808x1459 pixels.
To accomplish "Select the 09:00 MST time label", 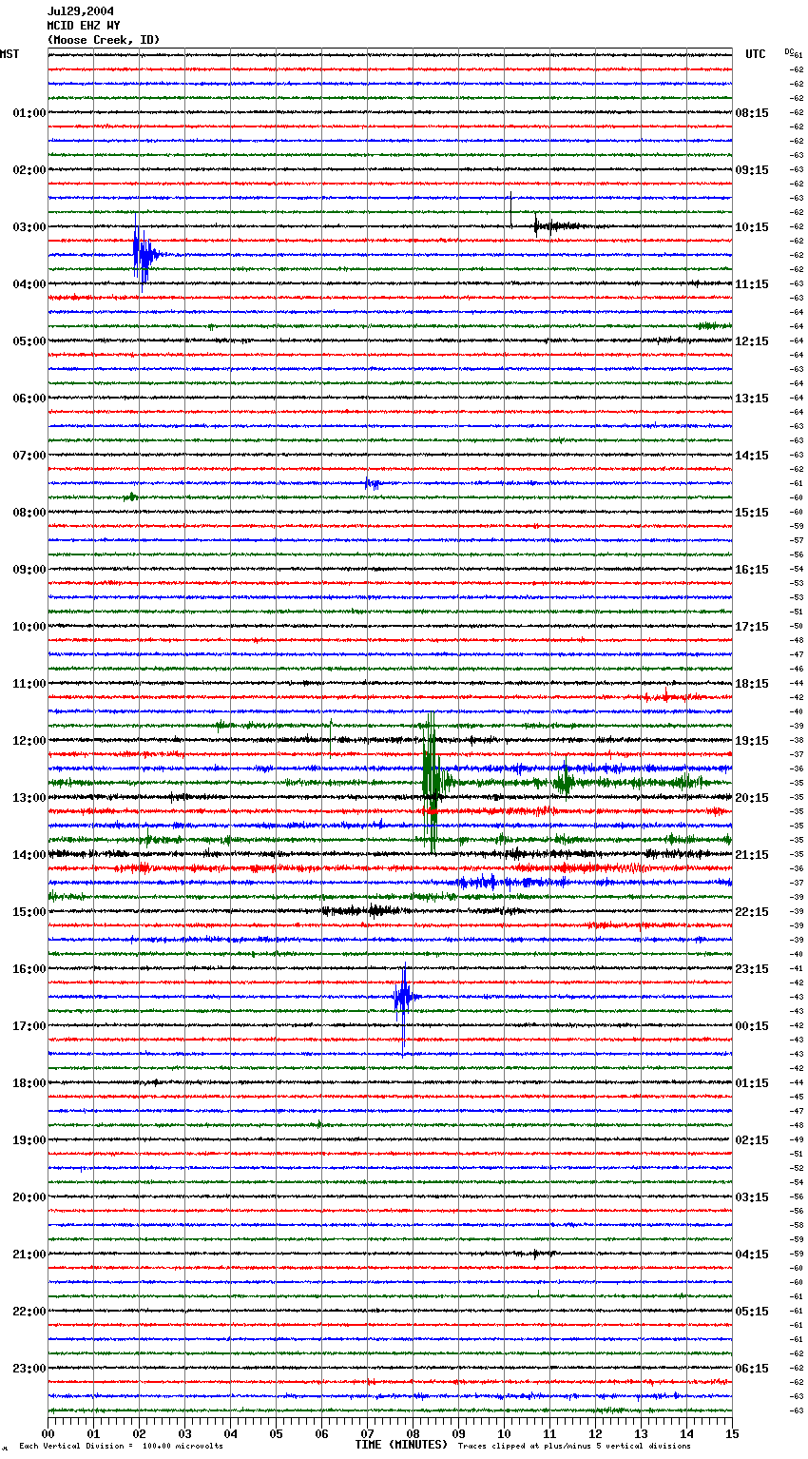I will click(29, 570).
